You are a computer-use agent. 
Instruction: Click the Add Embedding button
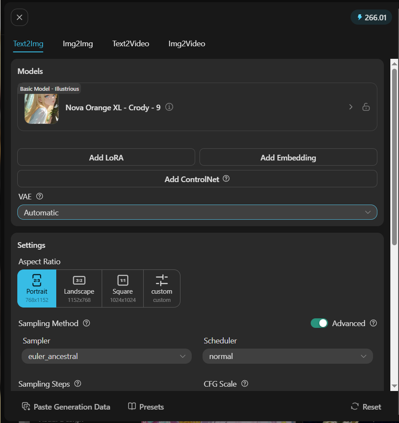click(288, 157)
